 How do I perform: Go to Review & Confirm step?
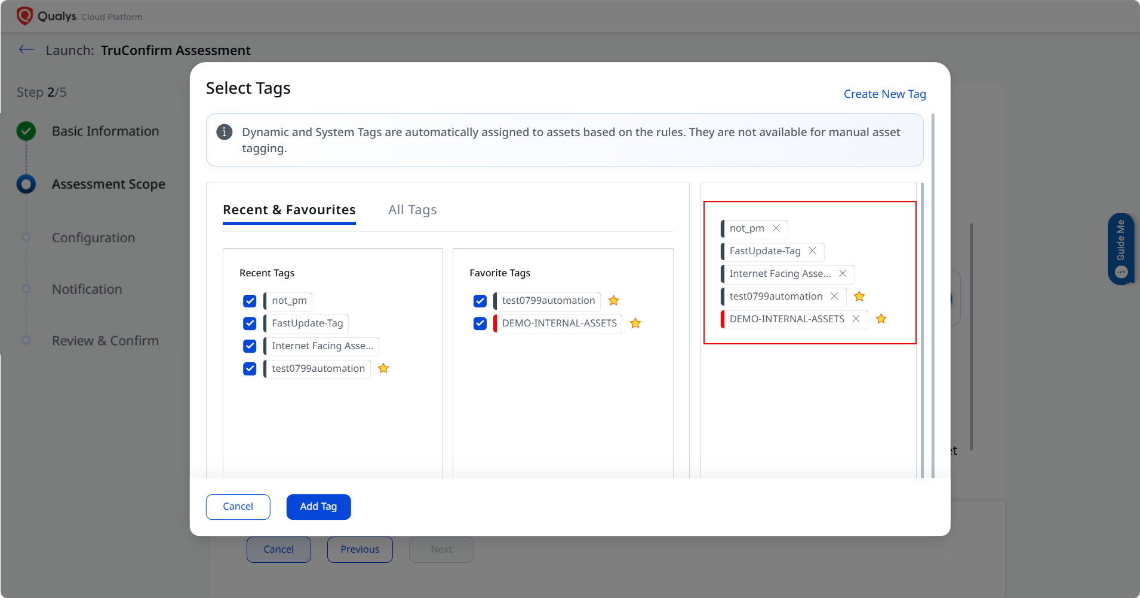(105, 341)
